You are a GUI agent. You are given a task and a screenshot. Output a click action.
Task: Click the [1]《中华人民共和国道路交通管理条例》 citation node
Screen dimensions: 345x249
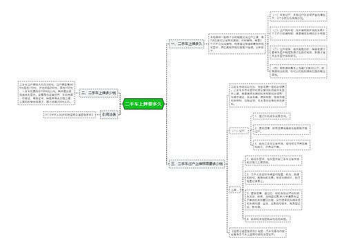(x=70, y=114)
